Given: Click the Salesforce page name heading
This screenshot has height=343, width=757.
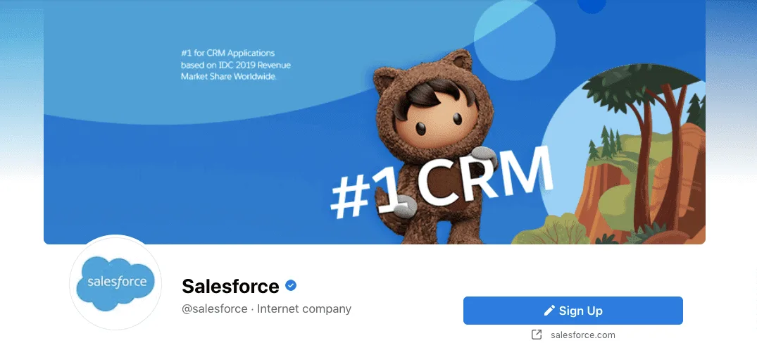Looking at the screenshot, I should click(230, 287).
